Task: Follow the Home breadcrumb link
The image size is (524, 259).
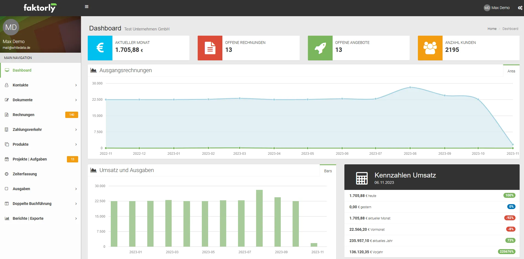Action: coord(492,29)
